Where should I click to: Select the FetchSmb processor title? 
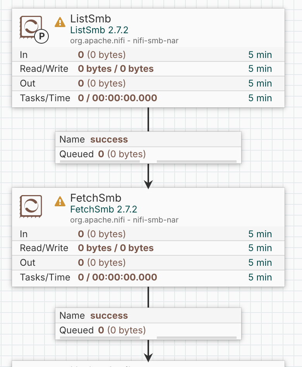(96, 198)
